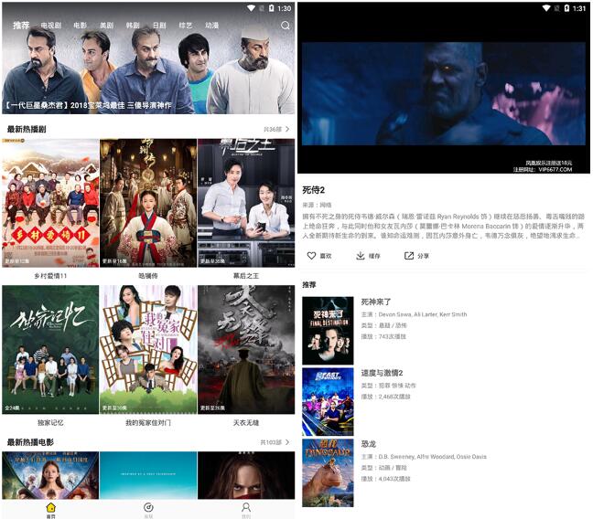This screenshot has height=519, width=593.
Task: Open the 一代巨星桑杰君 featured banner
Action: click(148, 58)
